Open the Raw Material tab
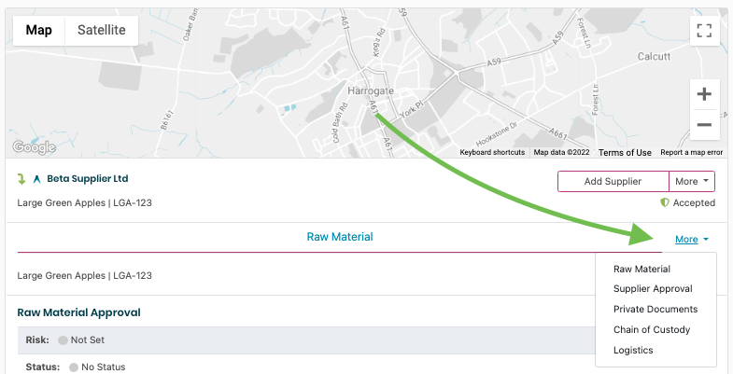This screenshot has height=374, width=733. click(340, 237)
